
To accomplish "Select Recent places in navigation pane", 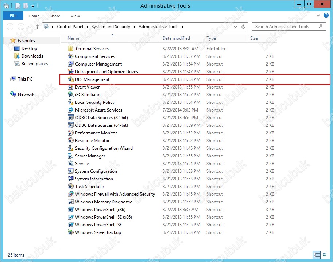I will [35, 64].
